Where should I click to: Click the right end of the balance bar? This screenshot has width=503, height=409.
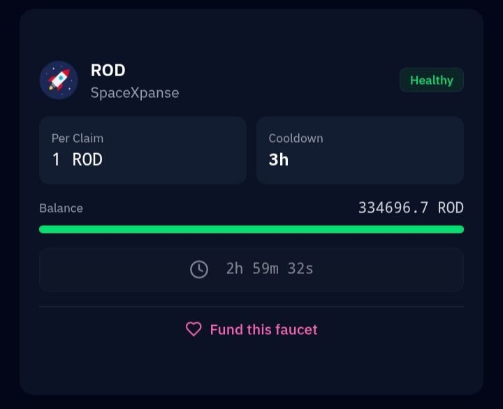(x=458, y=229)
